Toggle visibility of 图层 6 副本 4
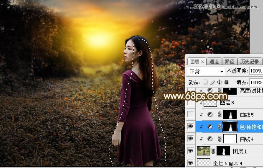Image resolution: width=263 pixels, height=168 pixels. point(190,163)
